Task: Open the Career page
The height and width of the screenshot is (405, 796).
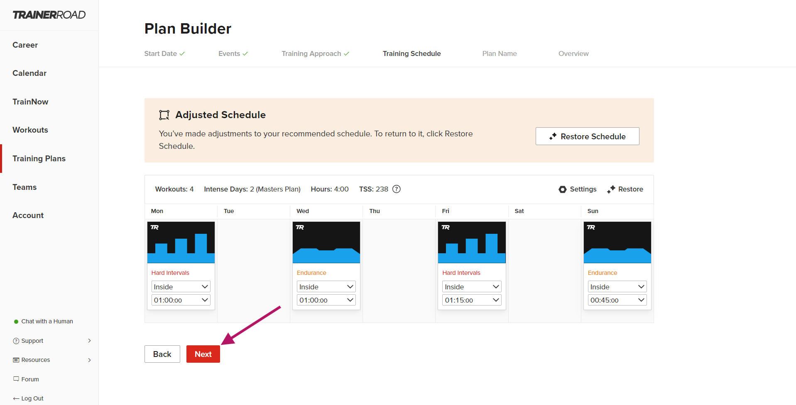Action: click(25, 45)
